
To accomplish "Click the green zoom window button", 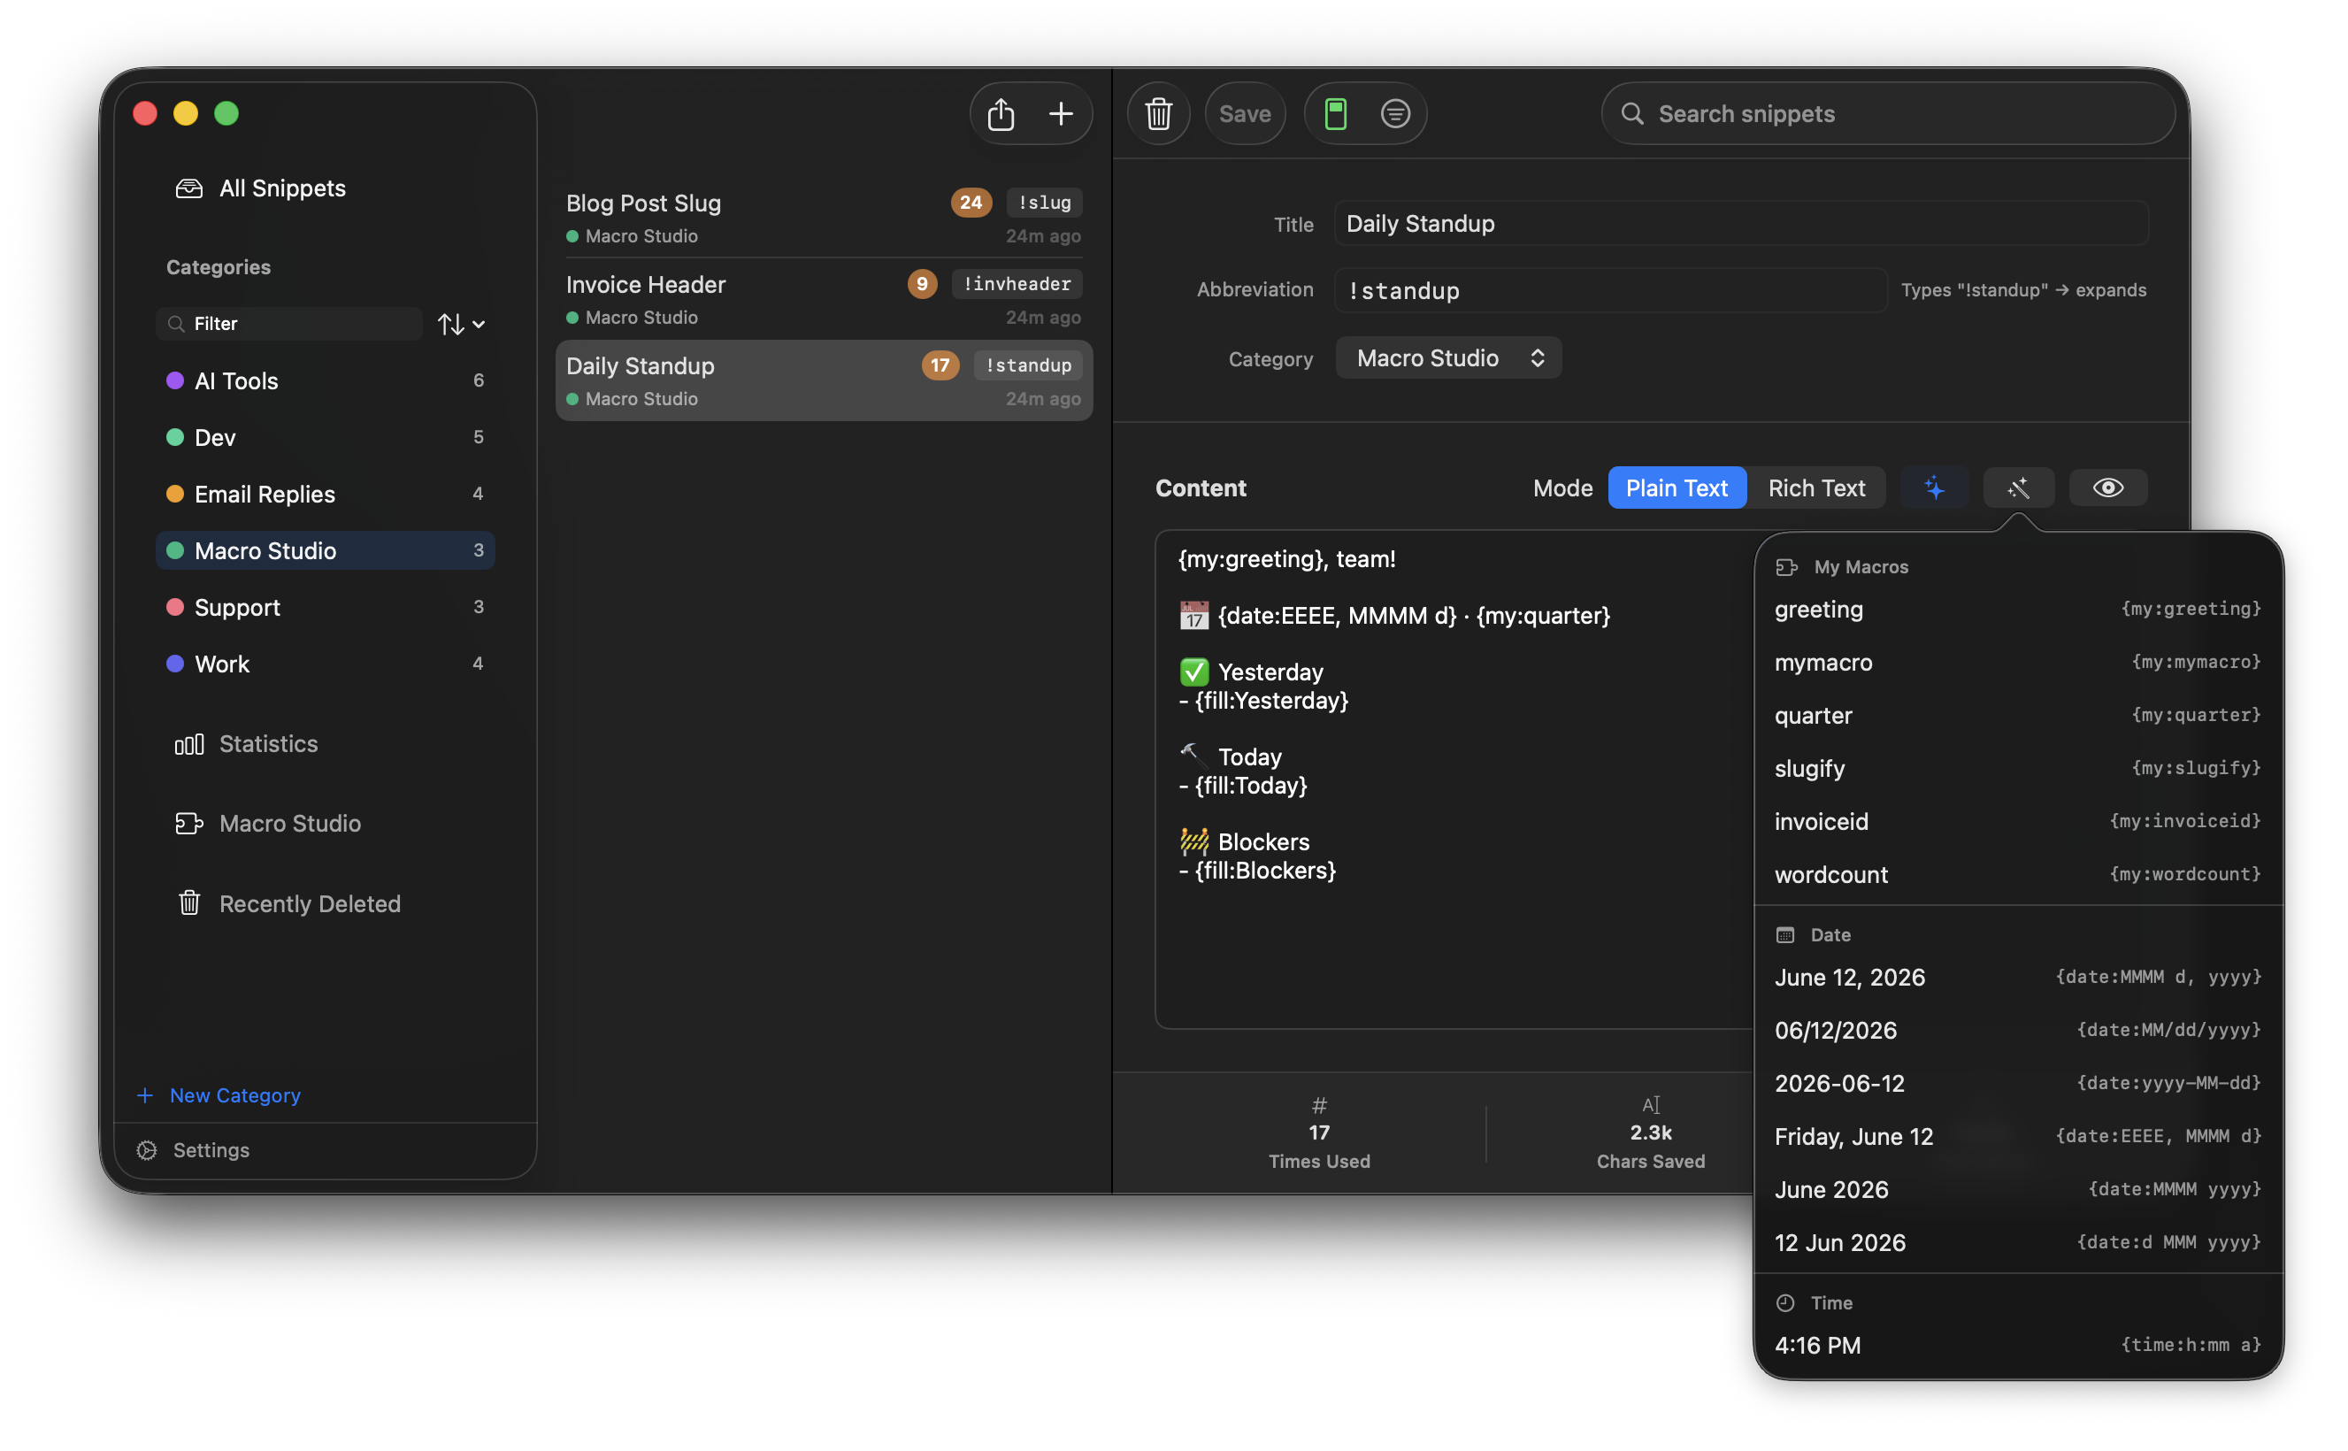I will [x=226, y=113].
